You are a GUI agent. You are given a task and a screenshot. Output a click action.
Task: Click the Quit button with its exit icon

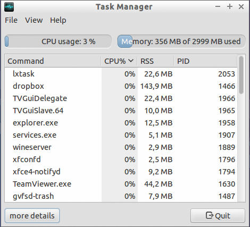[218, 216]
